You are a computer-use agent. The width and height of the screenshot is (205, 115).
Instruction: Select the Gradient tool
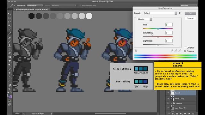(10, 57)
